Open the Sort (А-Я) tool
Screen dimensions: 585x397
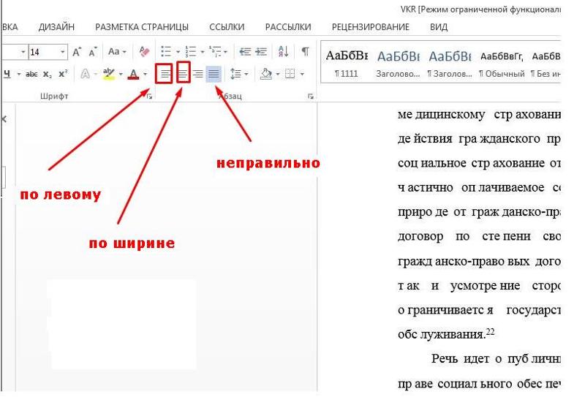pos(283,51)
